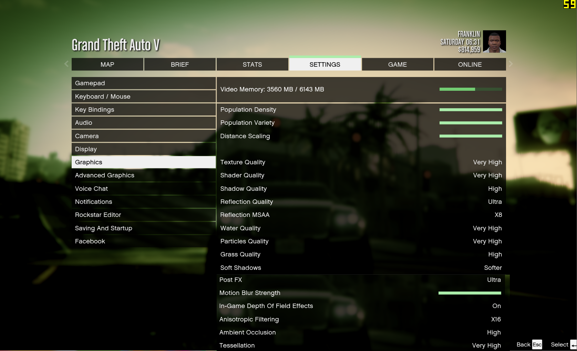Click the $814,959 cash amount
577x351 pixels.
[469, 50]
